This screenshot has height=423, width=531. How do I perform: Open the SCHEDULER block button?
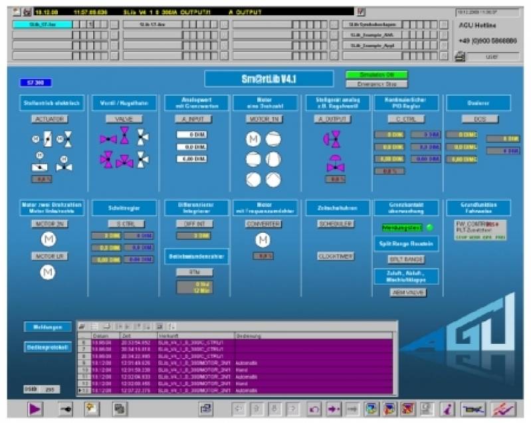(336, 223)
